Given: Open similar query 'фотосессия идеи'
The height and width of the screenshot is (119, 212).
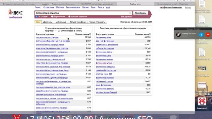Looking at the screenshot, I should point(103,37).
